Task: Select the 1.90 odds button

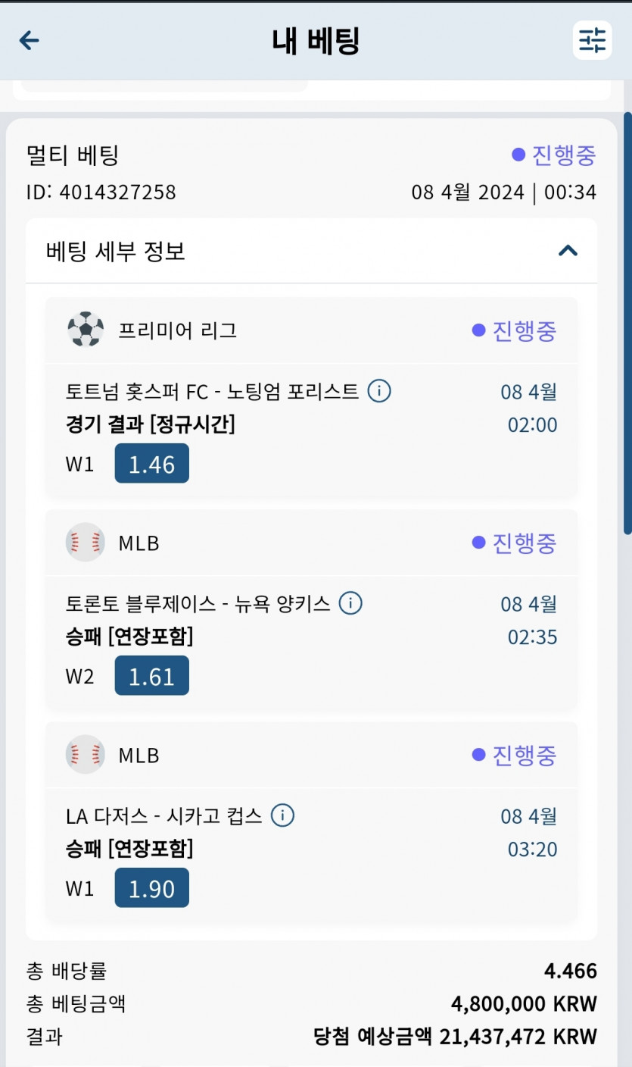Action: tap(152, 888)
